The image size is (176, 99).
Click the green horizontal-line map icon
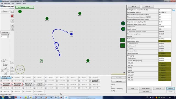pos(123,40)
